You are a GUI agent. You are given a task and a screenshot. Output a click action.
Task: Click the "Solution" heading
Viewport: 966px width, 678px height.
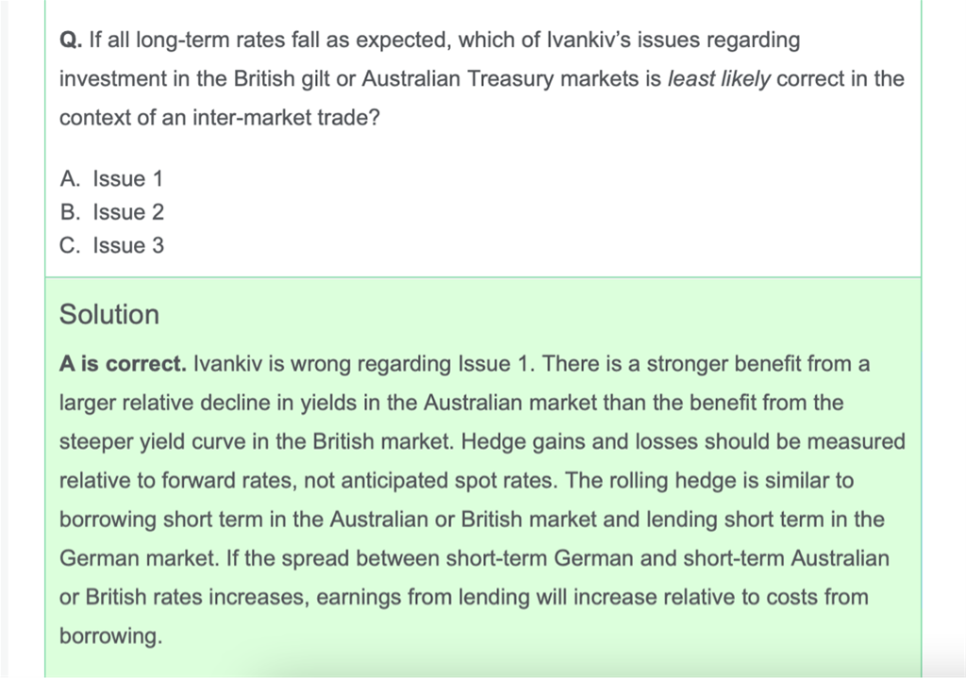(109, 314)
